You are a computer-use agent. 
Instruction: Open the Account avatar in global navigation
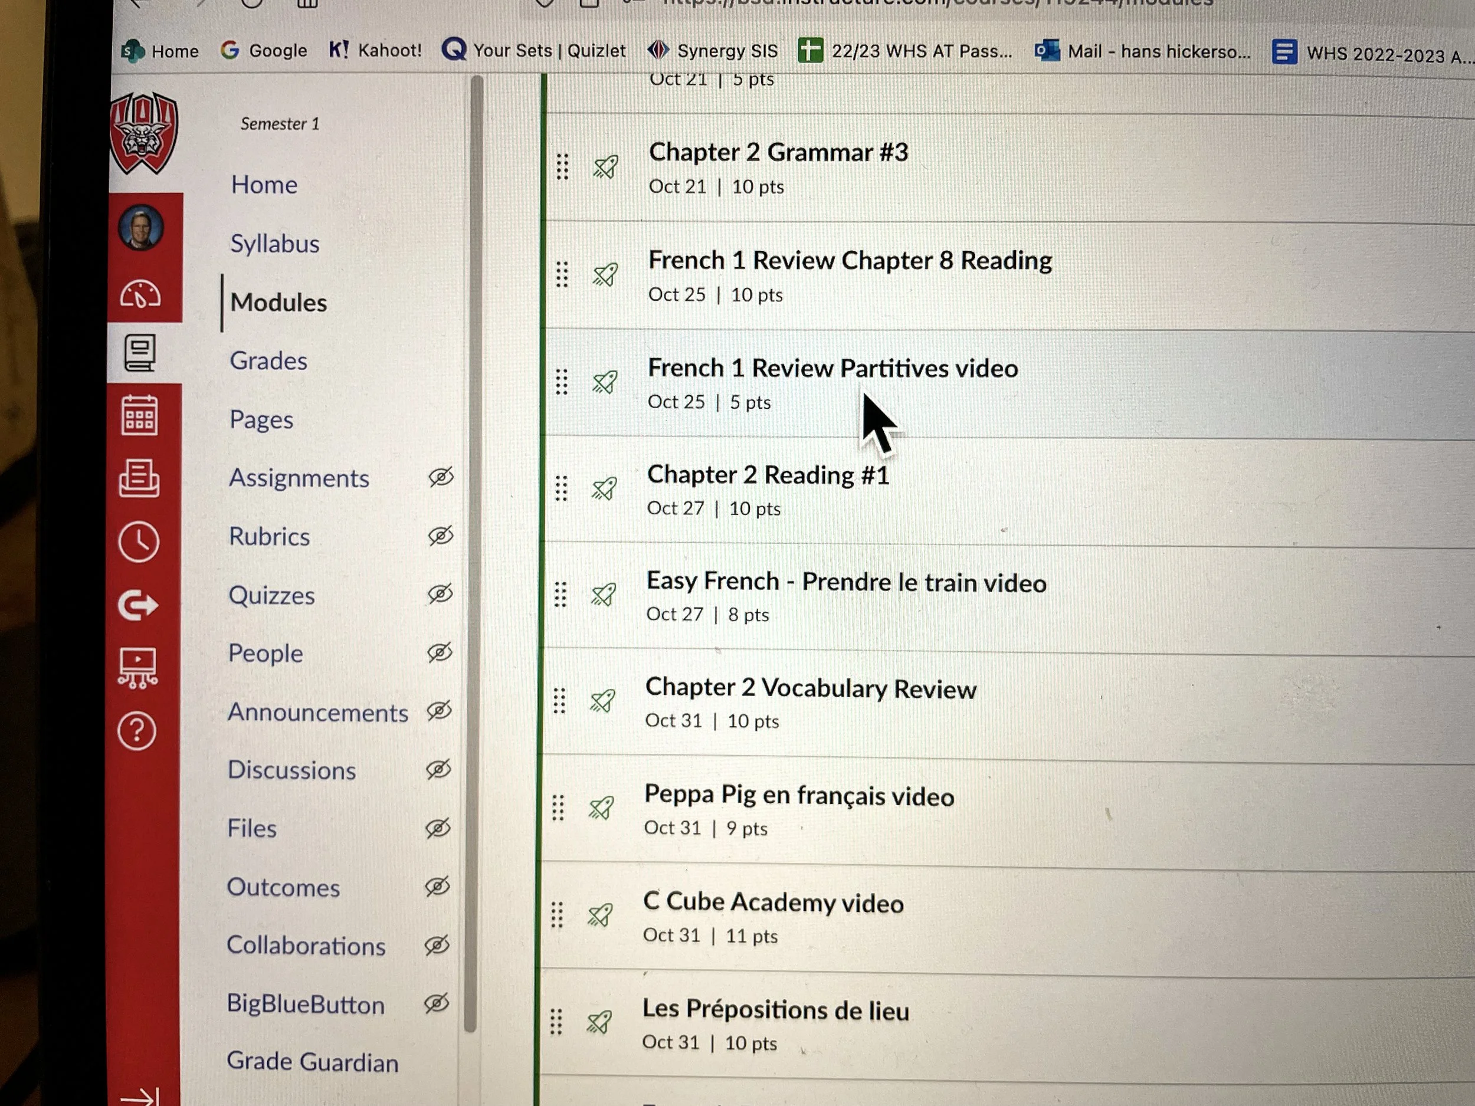140,228
